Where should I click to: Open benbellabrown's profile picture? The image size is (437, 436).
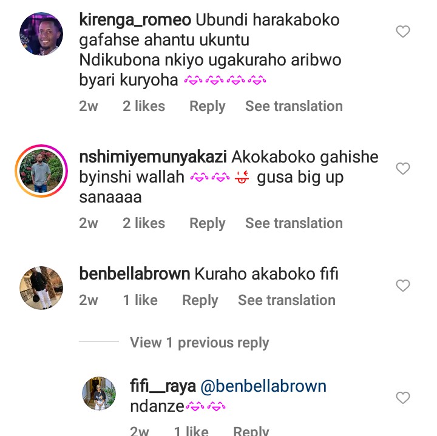[x=41, y=287]
